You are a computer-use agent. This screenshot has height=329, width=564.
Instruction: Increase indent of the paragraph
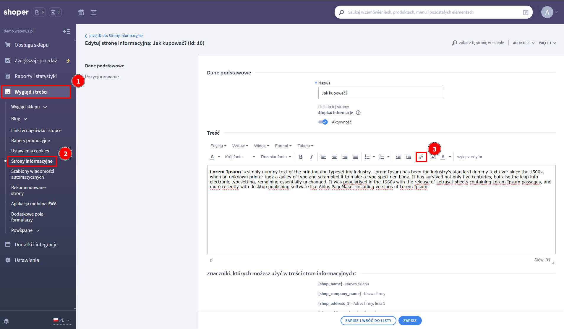point(409,157)
